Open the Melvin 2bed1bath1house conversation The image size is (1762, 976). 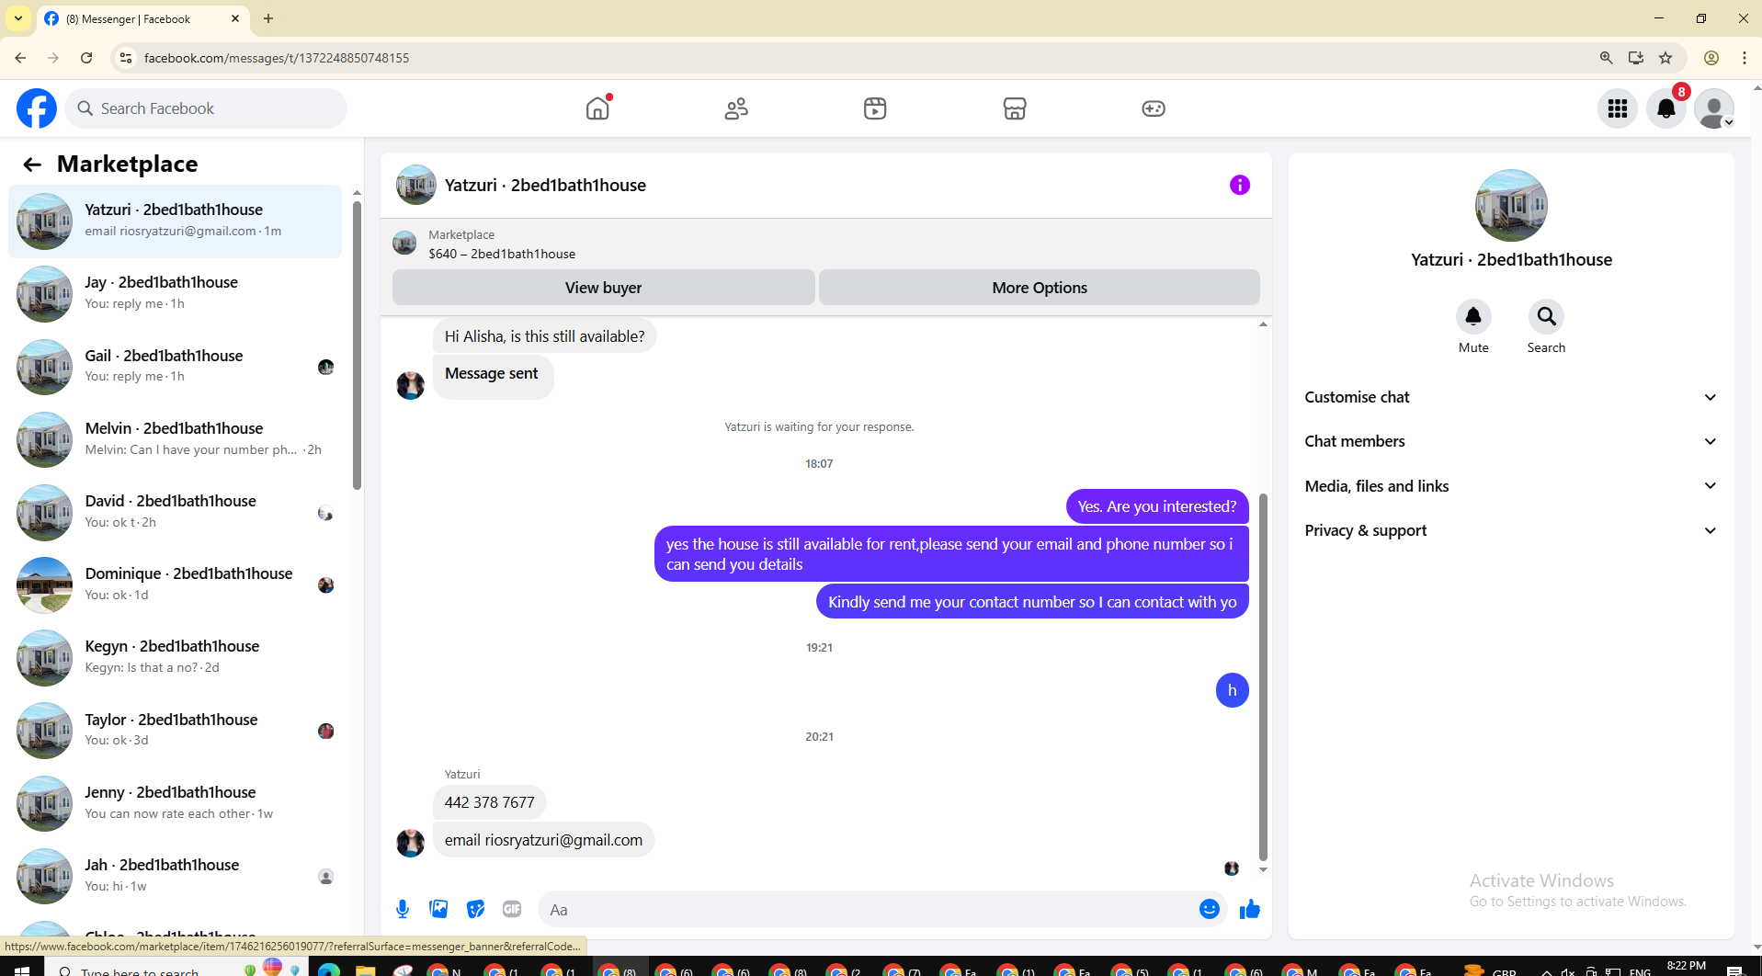click(x=176, y=439)
